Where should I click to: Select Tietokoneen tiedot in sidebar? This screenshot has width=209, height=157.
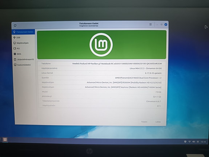(x=24, y=32)
